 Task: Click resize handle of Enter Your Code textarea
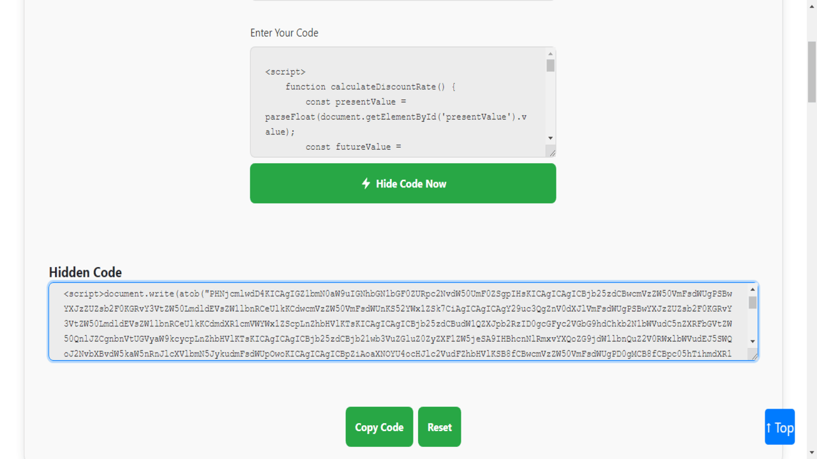click(551, 152)
